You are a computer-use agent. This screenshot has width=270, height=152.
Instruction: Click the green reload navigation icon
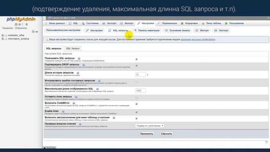(x=27, y=24)
